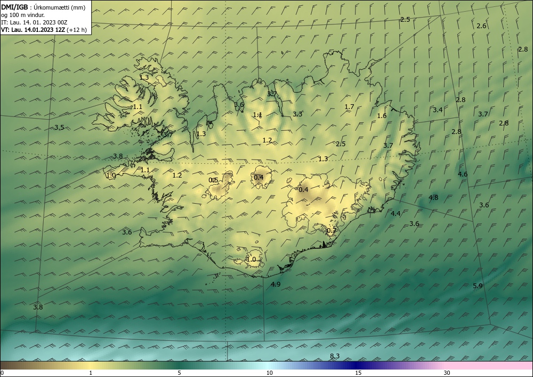This screenshot has width=533, height=377.
Task: Click the 3.3 value over north Iceland
Action: [x=297, y=114]
